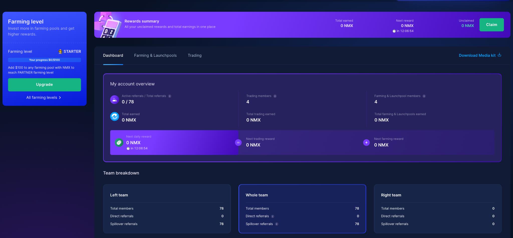Click the clock icon under Next reward
Image resolution: width=513 pixels, height=238 pixels.
coord(394,31)
